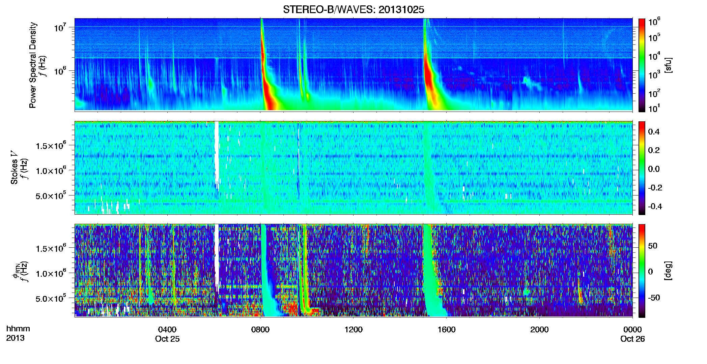This screenshot has width=707, height=364.
Task: Click the -0.2 label on the Stokes V colorbar
Action: pyautogui.click(x=655, y=187)
